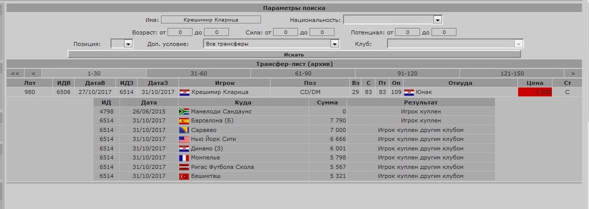Click the Потенциал до field

tap(444, 33)
